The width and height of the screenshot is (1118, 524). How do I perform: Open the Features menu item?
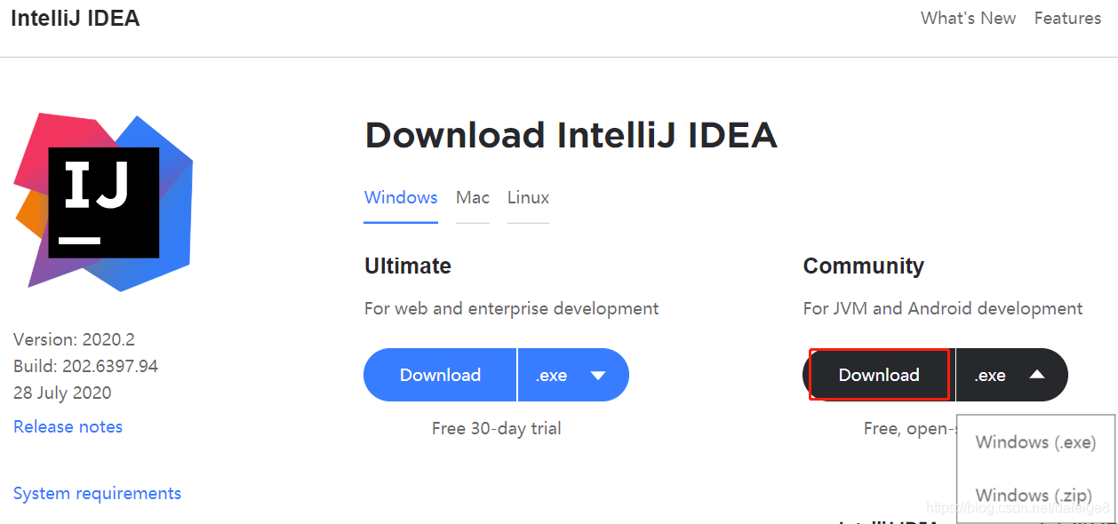(1066, 18)
